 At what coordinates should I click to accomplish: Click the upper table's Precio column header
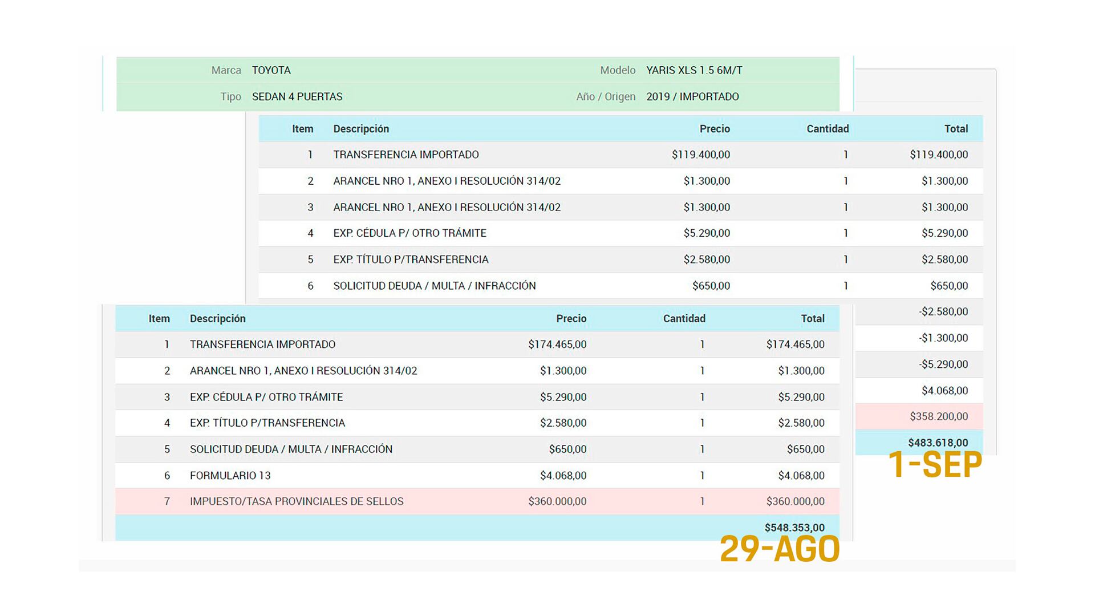(714, 129)
